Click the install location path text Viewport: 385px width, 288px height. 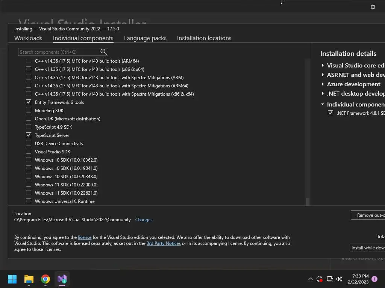pos(73,220)
